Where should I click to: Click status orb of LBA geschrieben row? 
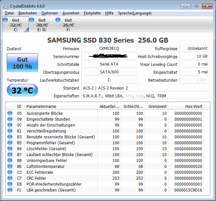[10, 190]
